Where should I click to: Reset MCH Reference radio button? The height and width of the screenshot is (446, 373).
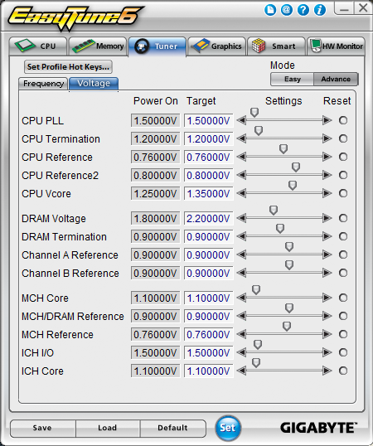343,334
